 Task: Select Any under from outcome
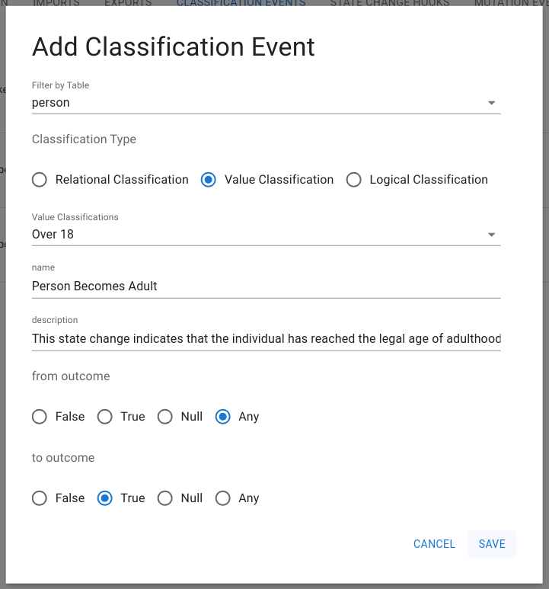pos(222,417)
